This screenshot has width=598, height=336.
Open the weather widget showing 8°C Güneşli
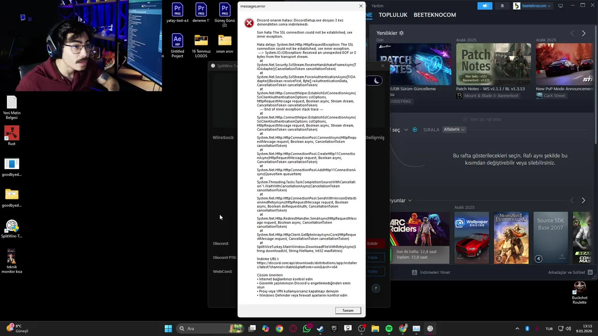tap(18, 329)
